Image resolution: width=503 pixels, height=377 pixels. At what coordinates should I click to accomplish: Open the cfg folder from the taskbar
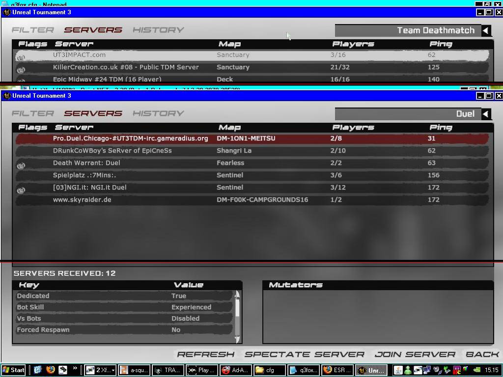click(270, 370)
